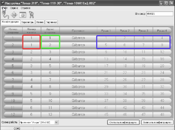Click channel number cell in row 1
The height and width of the screenshot is (130, 175).
(32, 38)
